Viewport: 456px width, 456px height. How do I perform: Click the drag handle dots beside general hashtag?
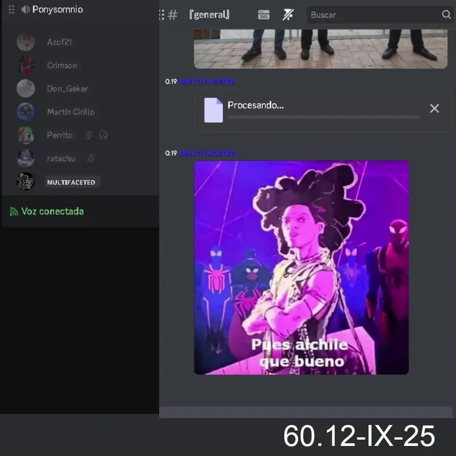click(161, 15)
